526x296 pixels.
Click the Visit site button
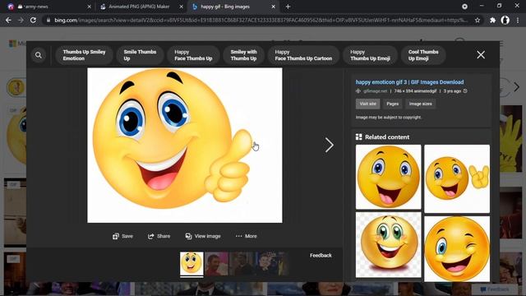point(367,104)
